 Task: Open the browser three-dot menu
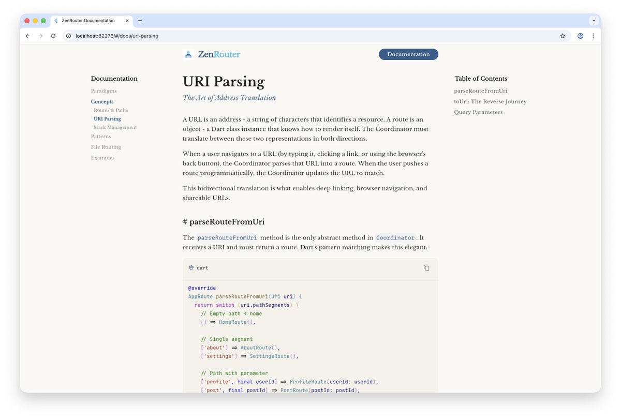click(x=593, y=36)
